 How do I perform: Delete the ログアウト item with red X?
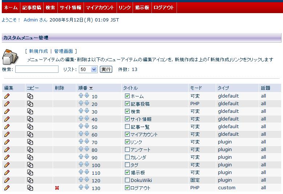(x=57, y=188)
